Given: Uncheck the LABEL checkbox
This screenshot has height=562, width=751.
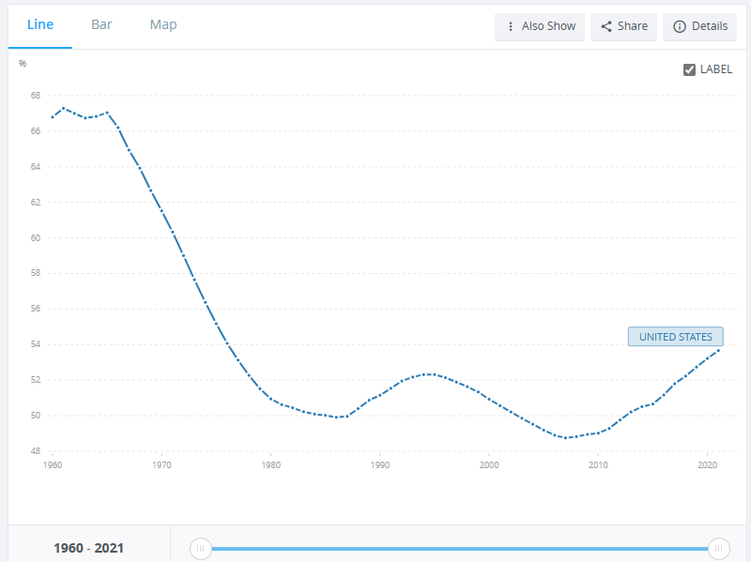Looking at the screenshot, I should pos(689,69).
